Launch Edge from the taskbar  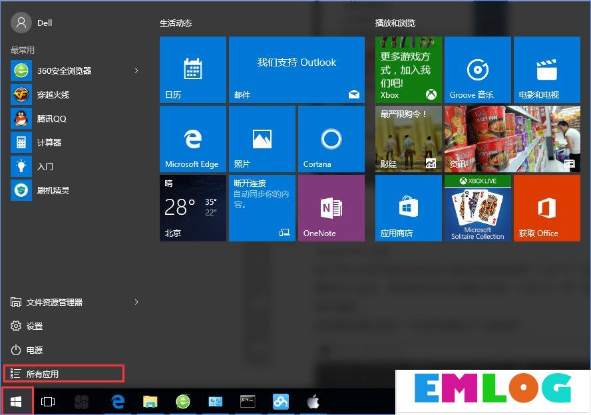[x=118, y=402]
